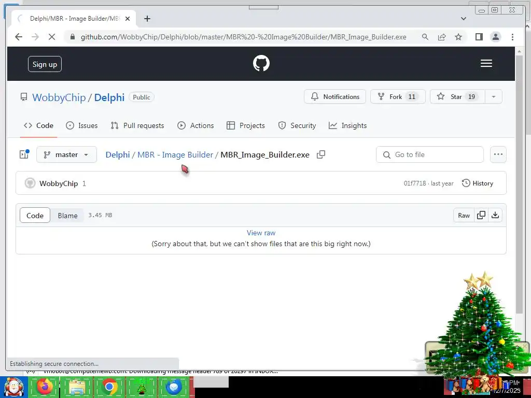Open Thunderbird from taskbar
Viewport: 531px width, 398px height.
pos(174,387)
